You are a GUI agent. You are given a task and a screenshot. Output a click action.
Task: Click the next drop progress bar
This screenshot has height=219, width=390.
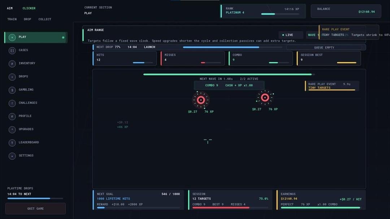tap(232, 47)
